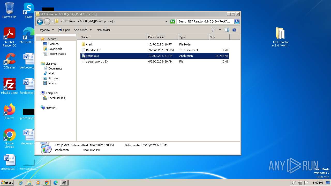The width and height of the screenshot is (331, 186).
Task: Click the volume speaker tray icon
Action: [x=294, y=183]
